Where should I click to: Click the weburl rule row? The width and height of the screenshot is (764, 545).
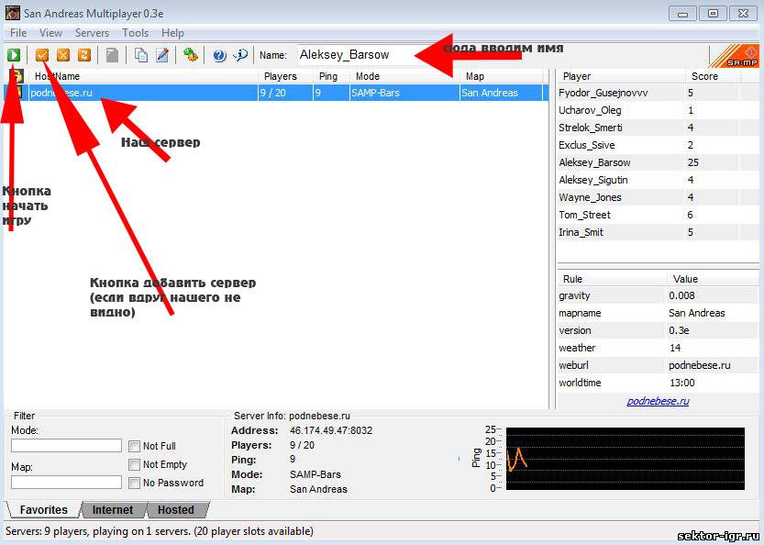pyautogui.click(x=658, y=365)
